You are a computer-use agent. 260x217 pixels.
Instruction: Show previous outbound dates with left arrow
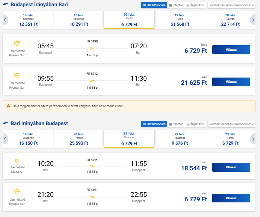(x=5, y=20)
